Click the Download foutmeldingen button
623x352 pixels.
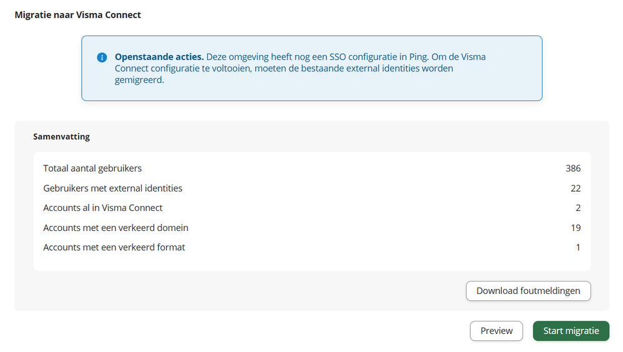(x=528, y=291)
